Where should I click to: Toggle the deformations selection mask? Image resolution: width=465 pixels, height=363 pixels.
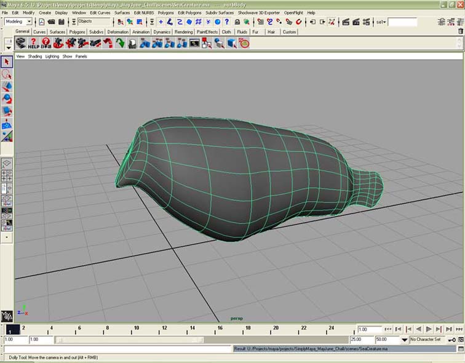(x=199, y=22)
